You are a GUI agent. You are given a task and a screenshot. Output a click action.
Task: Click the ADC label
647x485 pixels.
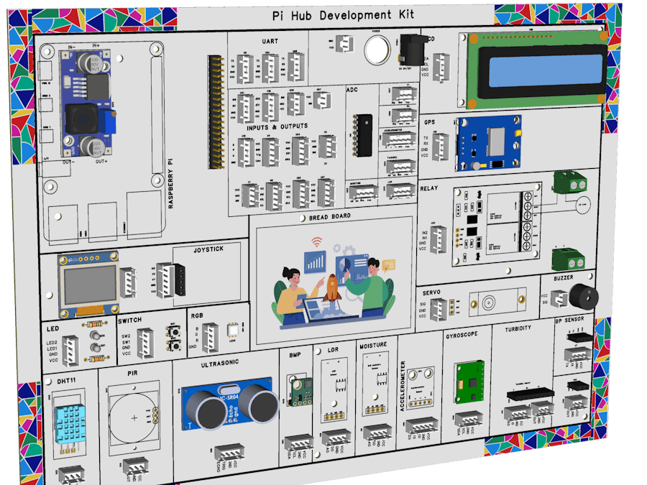(x=352, y=90)
